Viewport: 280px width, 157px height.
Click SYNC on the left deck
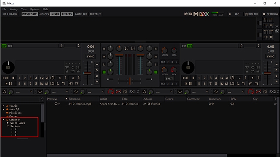[x=91, y=57]
